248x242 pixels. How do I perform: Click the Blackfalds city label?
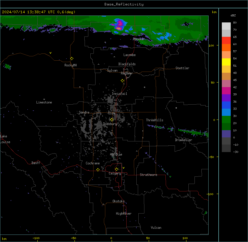127,64
